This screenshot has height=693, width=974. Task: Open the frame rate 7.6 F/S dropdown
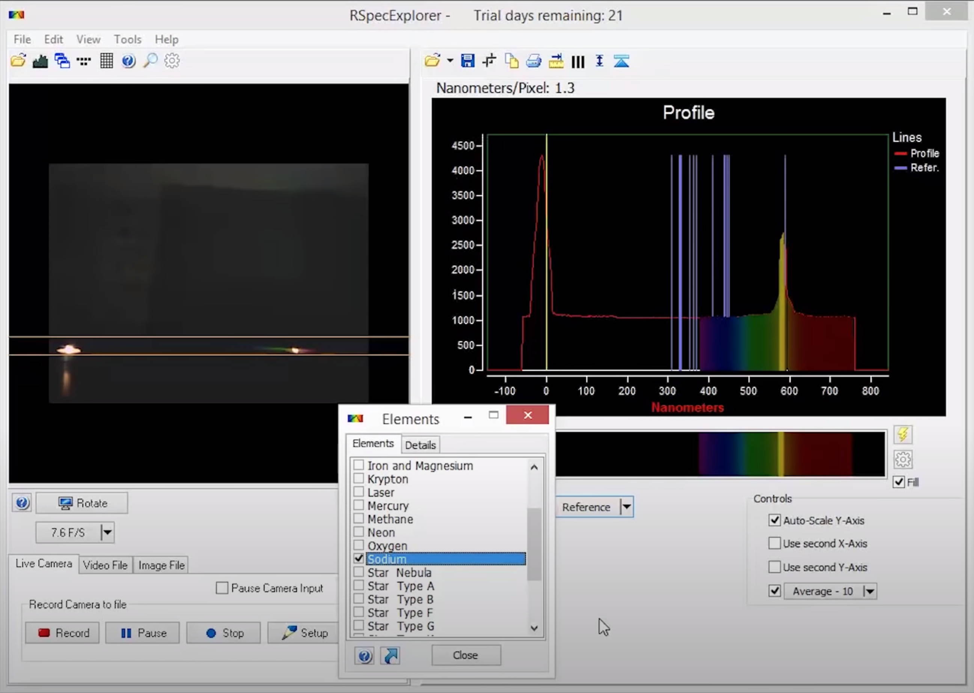(x=107, y=532)
